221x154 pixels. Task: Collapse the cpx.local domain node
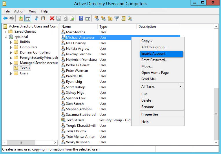tap(6, 37)
